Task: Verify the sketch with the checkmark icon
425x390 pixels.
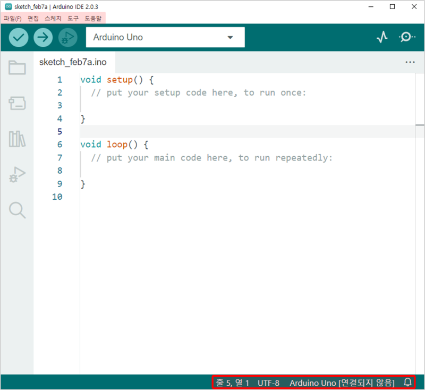Action: (18, 37)
